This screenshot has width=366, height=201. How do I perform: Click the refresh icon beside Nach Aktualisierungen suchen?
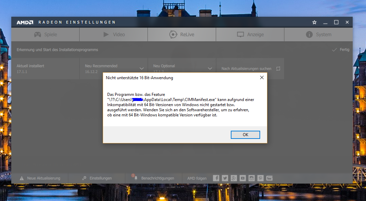pos(278,69)
